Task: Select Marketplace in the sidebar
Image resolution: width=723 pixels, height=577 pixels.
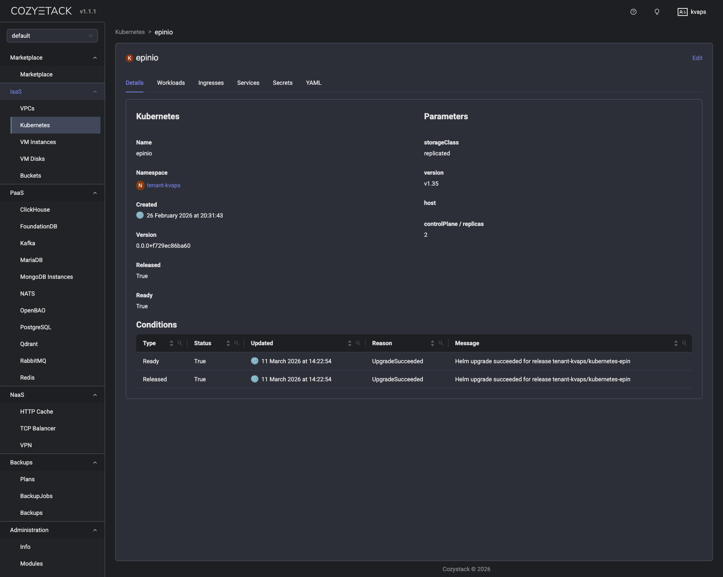Action: coord(36,74)
